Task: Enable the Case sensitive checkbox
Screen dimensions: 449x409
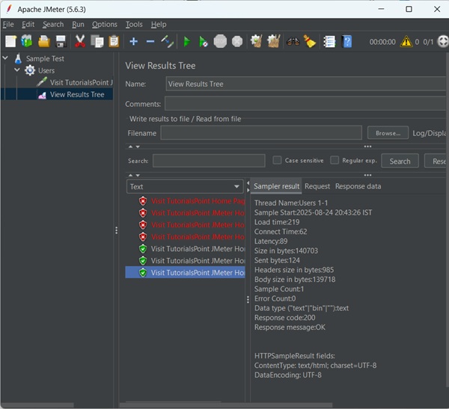Action: 278,160
